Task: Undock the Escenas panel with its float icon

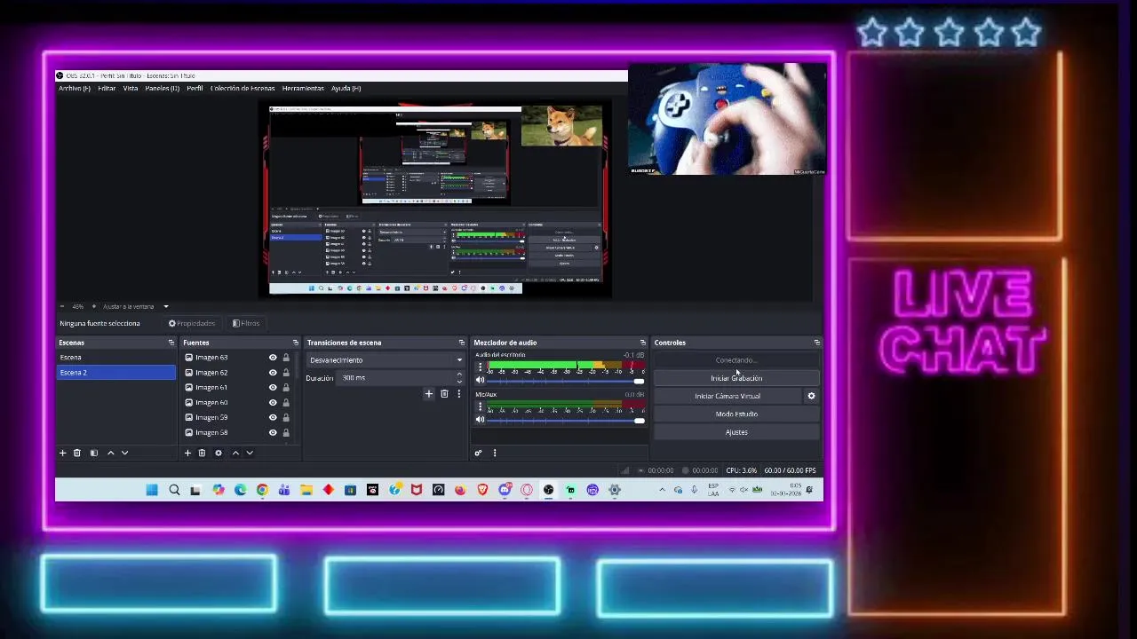Action: 171,343
